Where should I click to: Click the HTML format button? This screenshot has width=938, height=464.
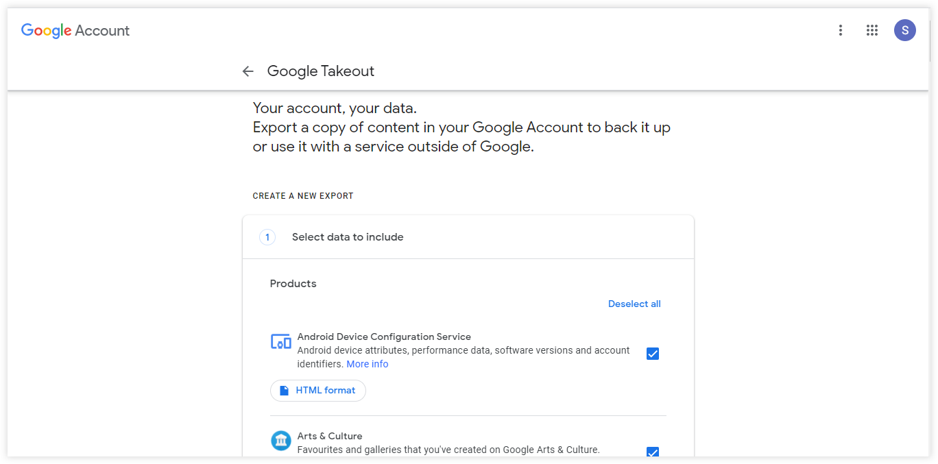click(x=318, y=391)
